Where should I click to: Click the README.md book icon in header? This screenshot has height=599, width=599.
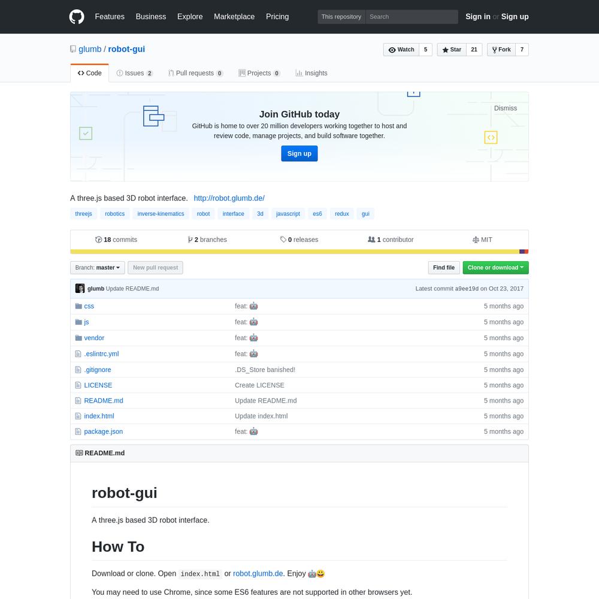(79, 453)
